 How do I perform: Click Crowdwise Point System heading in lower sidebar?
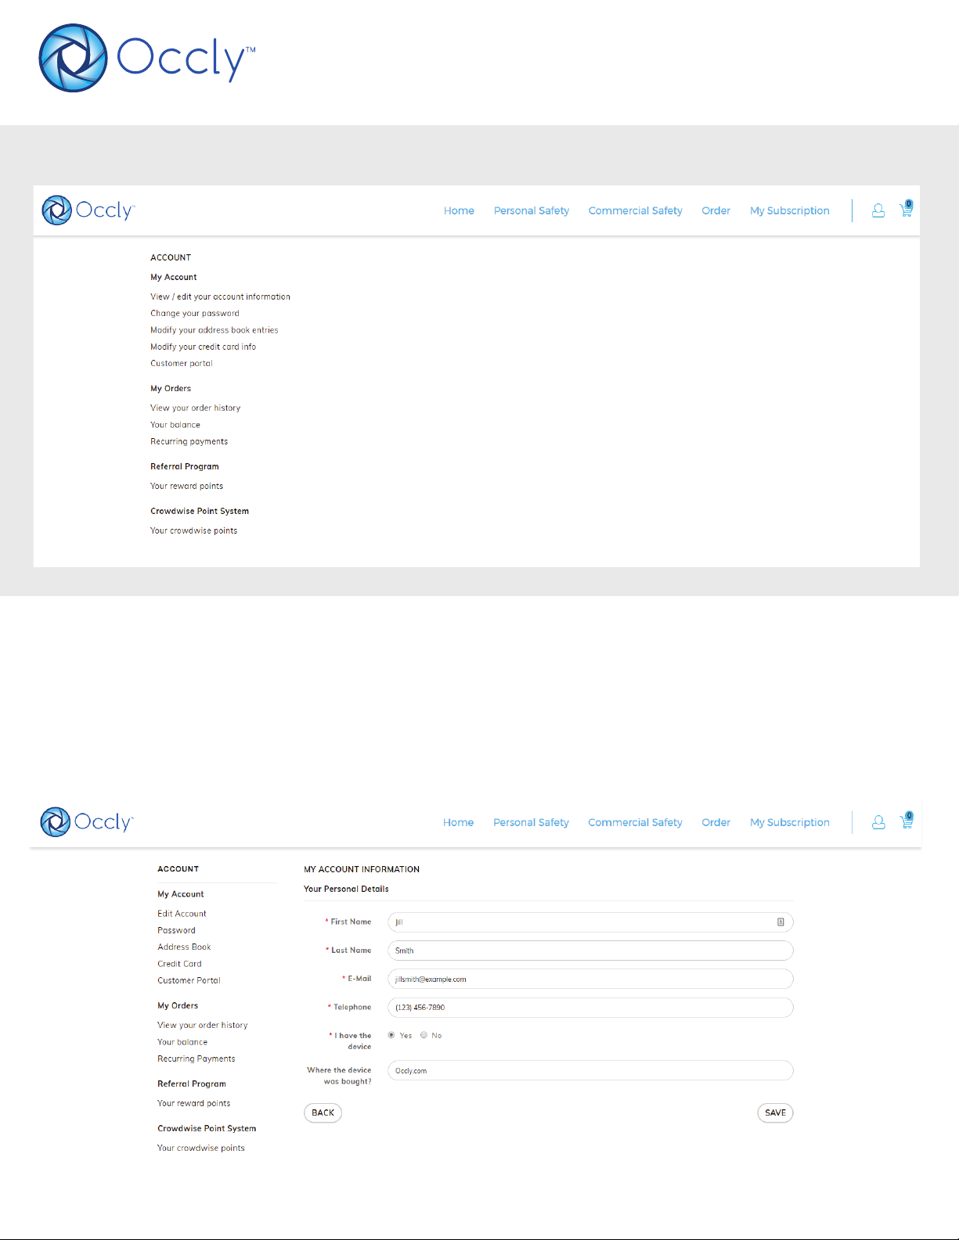click(x=207, y=1128)
